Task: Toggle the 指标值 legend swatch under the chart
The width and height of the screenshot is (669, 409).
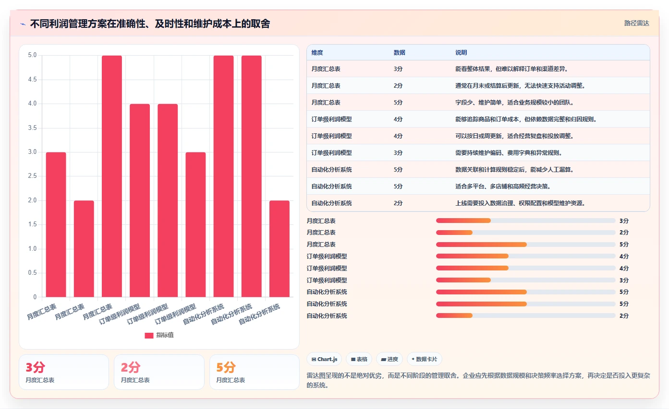Action: (149, 335)
